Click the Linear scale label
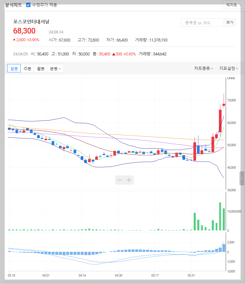The width and height of the screenshot is (245, 284). 231,78
